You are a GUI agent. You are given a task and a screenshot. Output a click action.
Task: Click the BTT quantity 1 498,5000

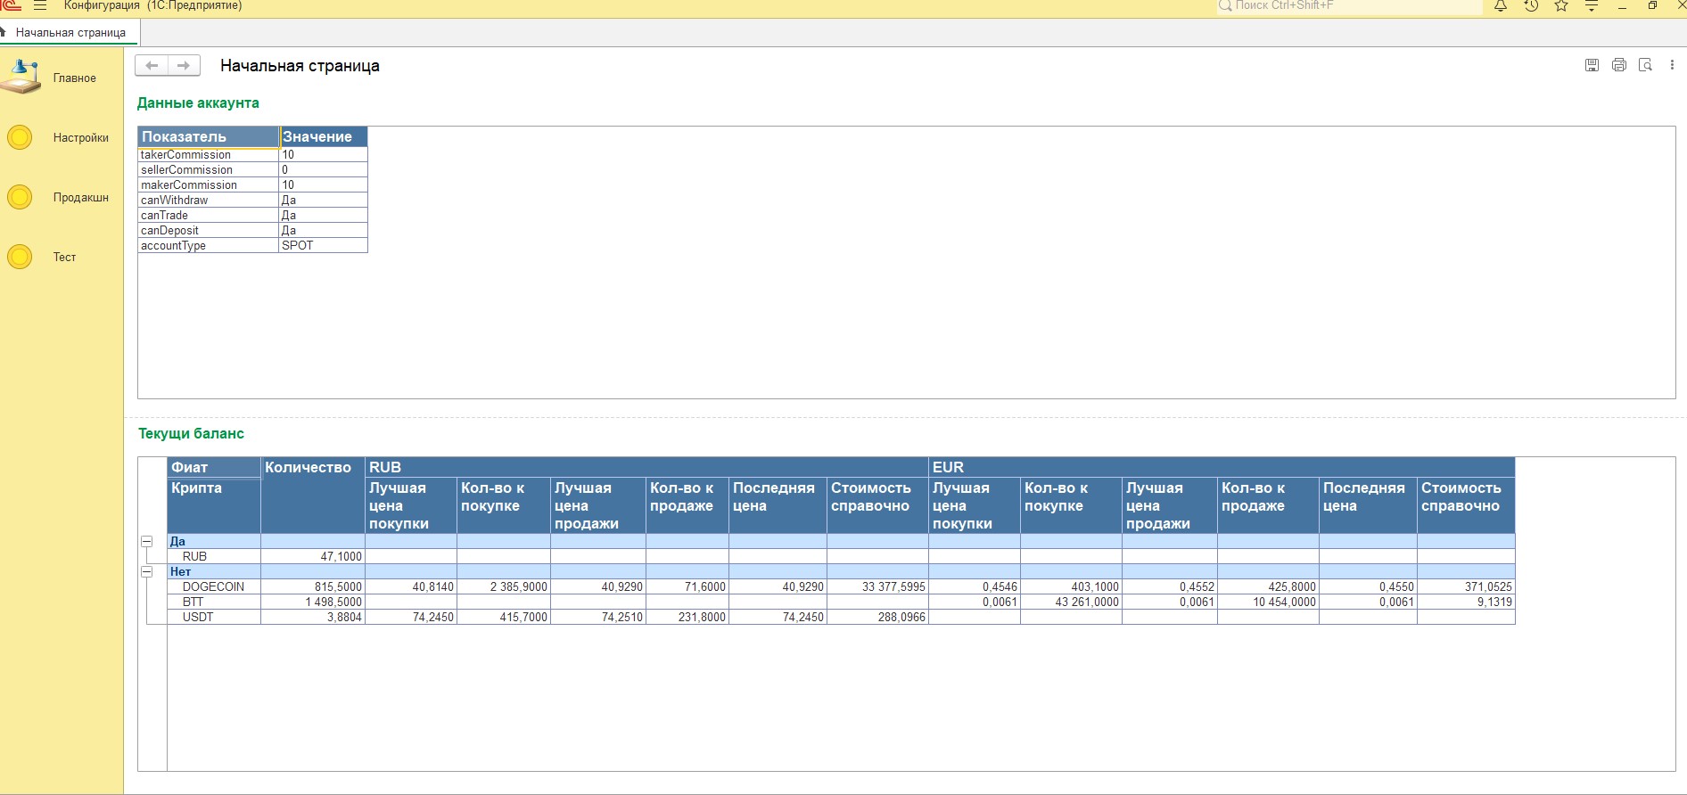coord(313,602)
